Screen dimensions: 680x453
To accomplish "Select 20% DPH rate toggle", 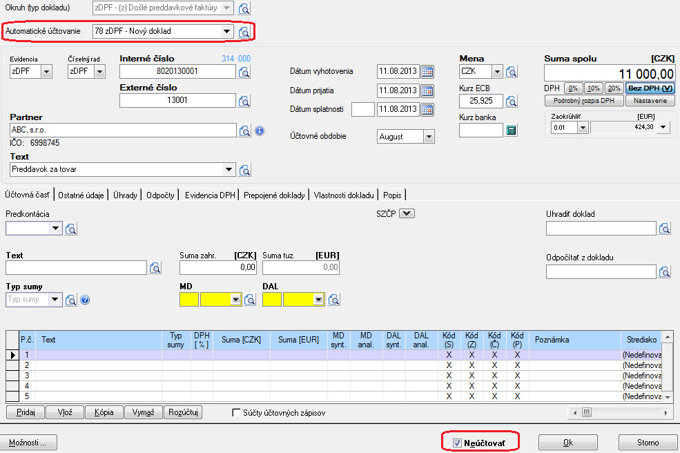I will (x=614, y=88).
